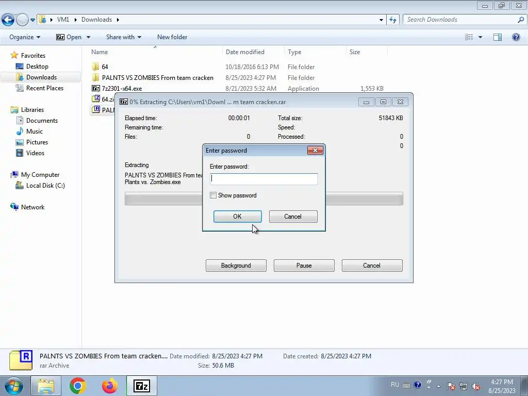Click RU language indicator in tray
The image size is (528, 396).
(x=394, y=385)
